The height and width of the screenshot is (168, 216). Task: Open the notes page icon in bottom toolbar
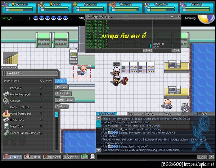pos(92,157)
